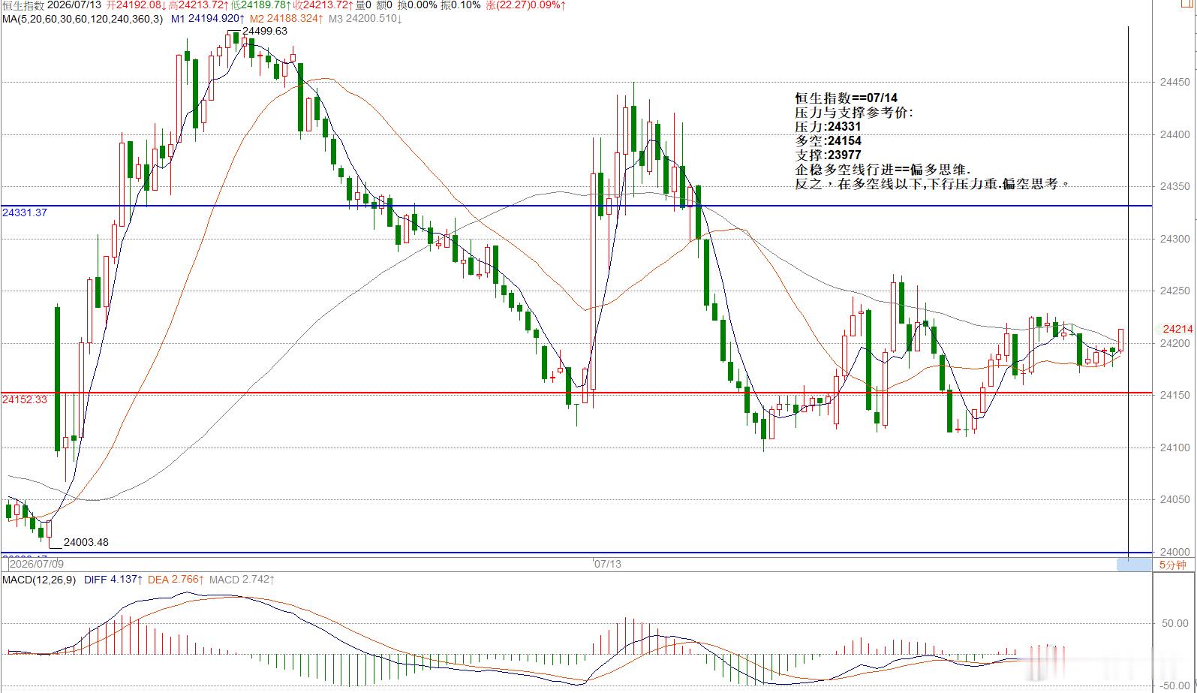Viewport: 1197px width, 693px height.
Task: Click the MACD 50.00 axis label
Action: coord(1175,623)
